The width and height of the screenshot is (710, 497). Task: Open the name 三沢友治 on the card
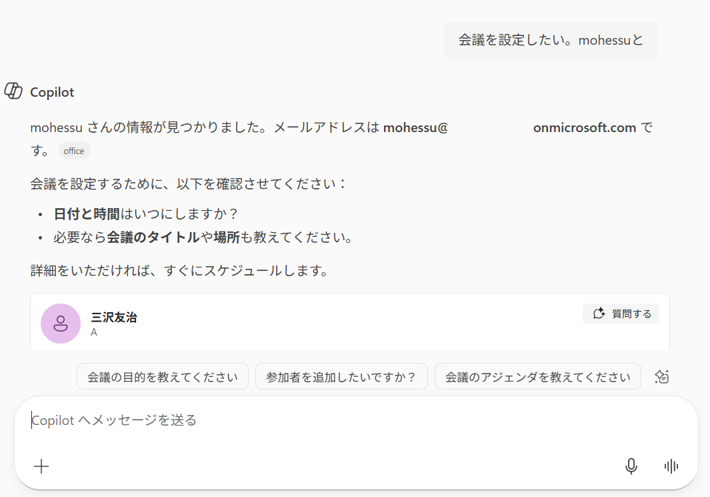tap(114, 317)
